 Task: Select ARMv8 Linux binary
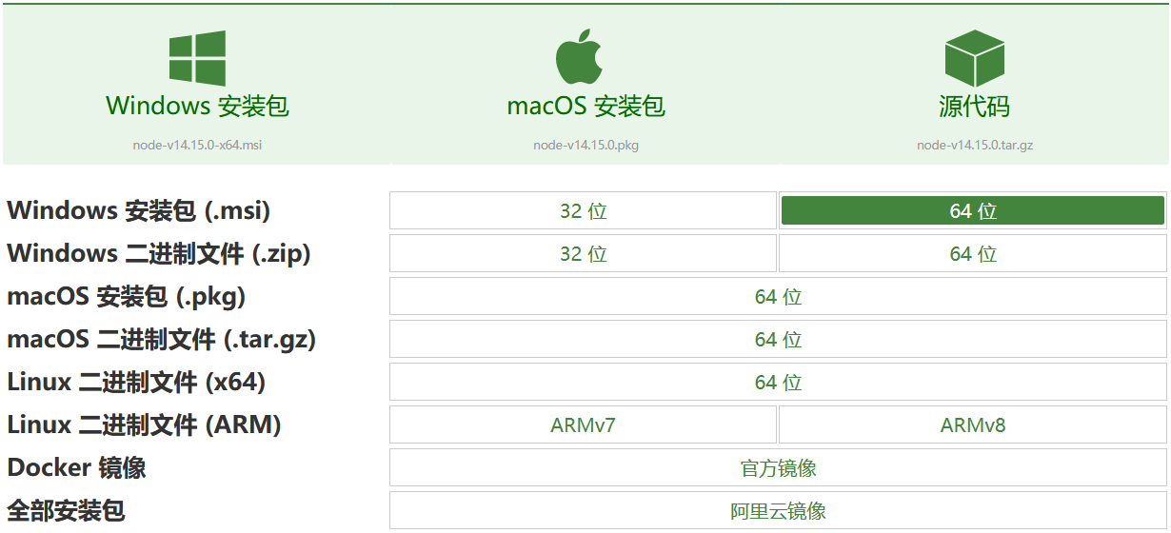(x=973, y=424)
